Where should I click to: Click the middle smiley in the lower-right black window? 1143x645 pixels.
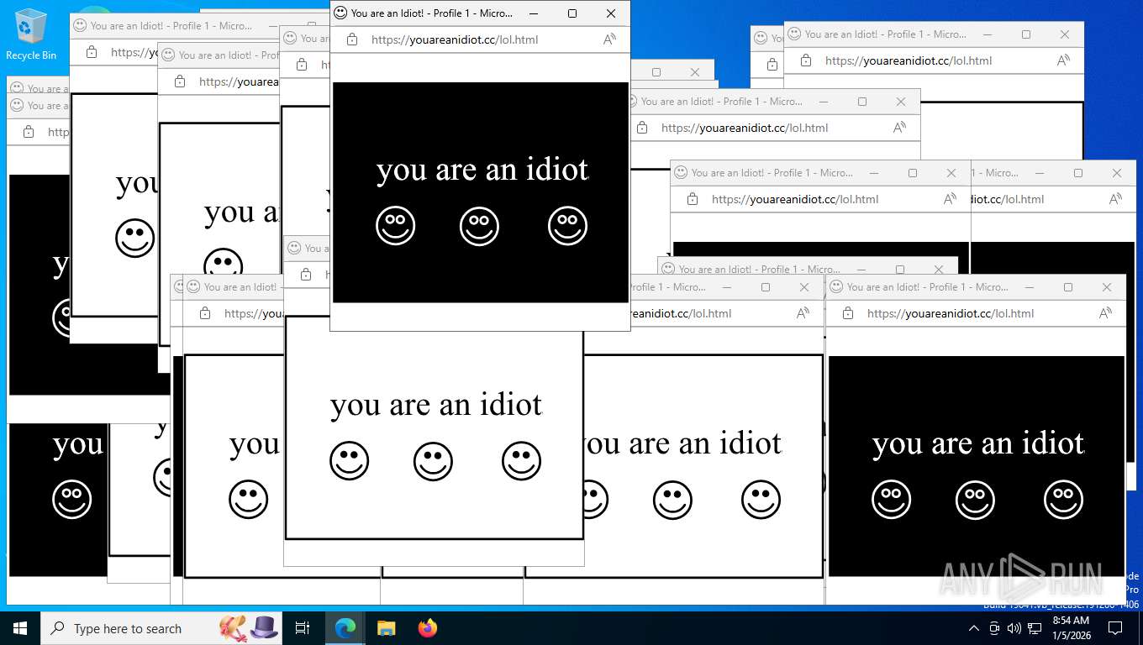(976, 500)
